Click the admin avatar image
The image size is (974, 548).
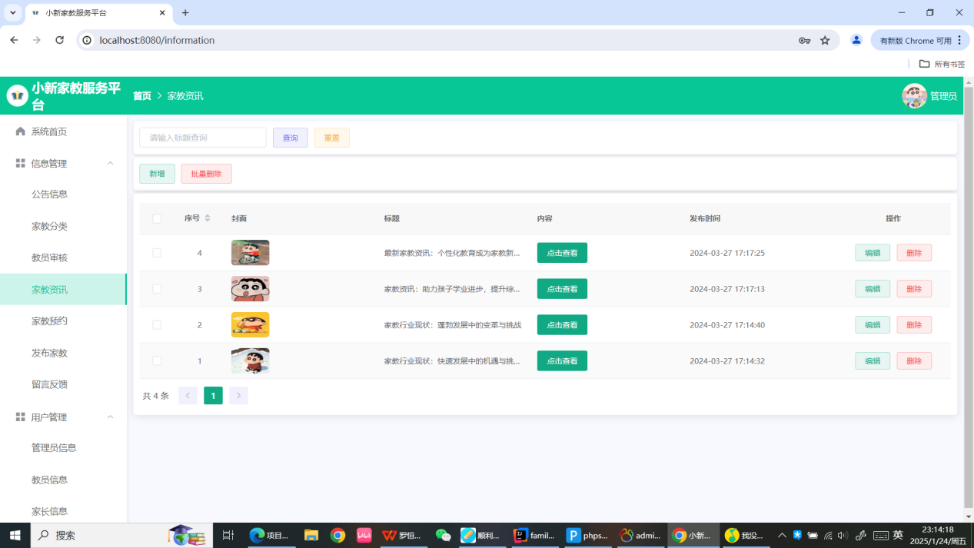(x=914, y=96)
